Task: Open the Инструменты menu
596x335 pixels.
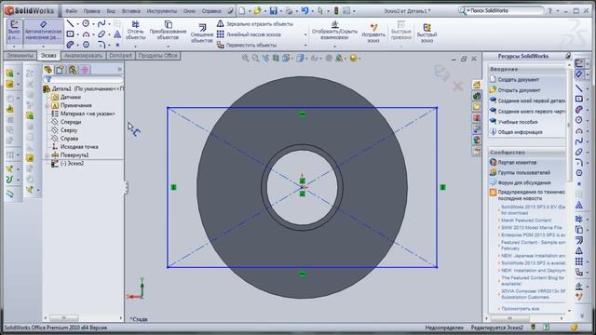Action: coord(161,11)
